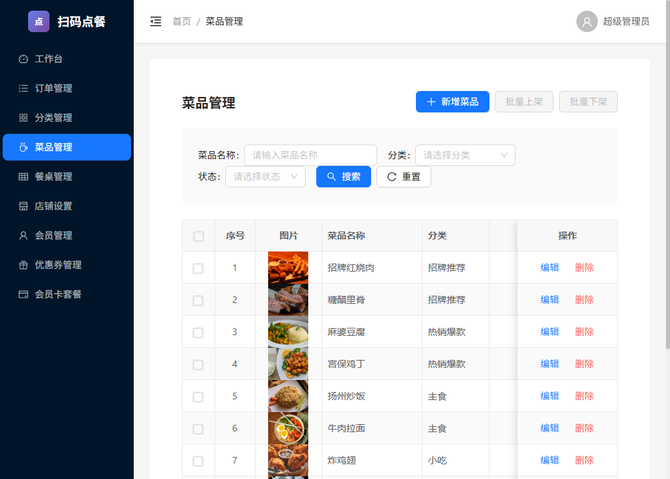Open the image thumbnail of 扬州炒饭

pyautogui.click(x=288, y=395)
